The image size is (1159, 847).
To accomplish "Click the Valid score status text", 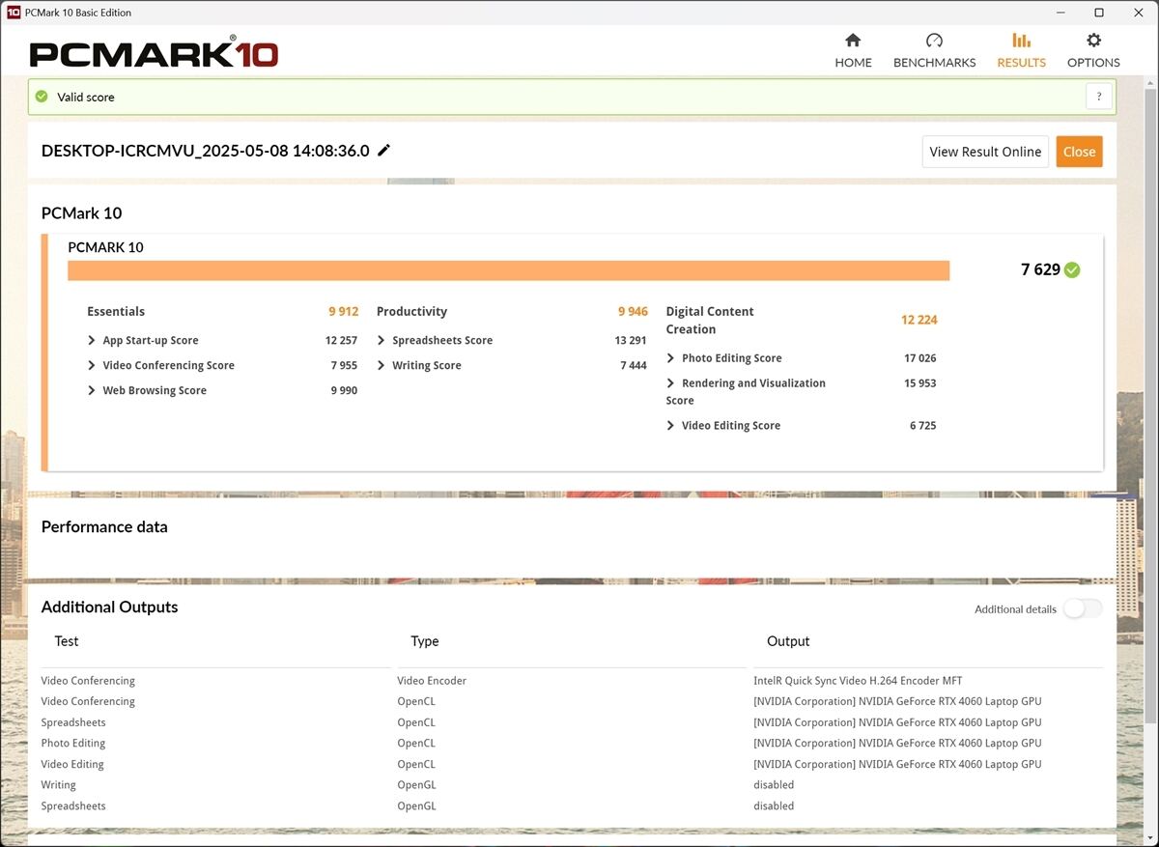I will pos(86,98).
